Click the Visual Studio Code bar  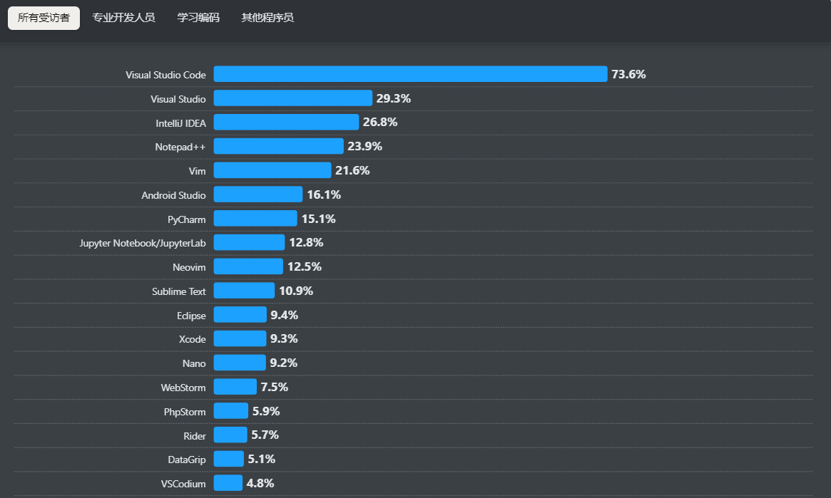(410, 74)
